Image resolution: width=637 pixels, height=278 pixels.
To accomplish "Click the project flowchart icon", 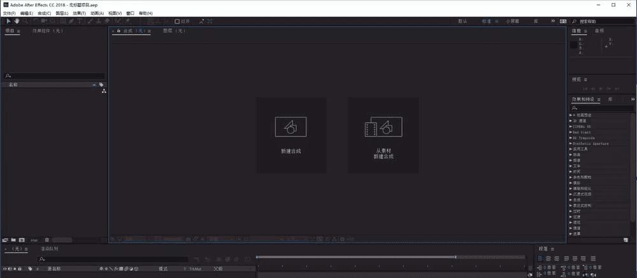I will [x=104, y=91].
